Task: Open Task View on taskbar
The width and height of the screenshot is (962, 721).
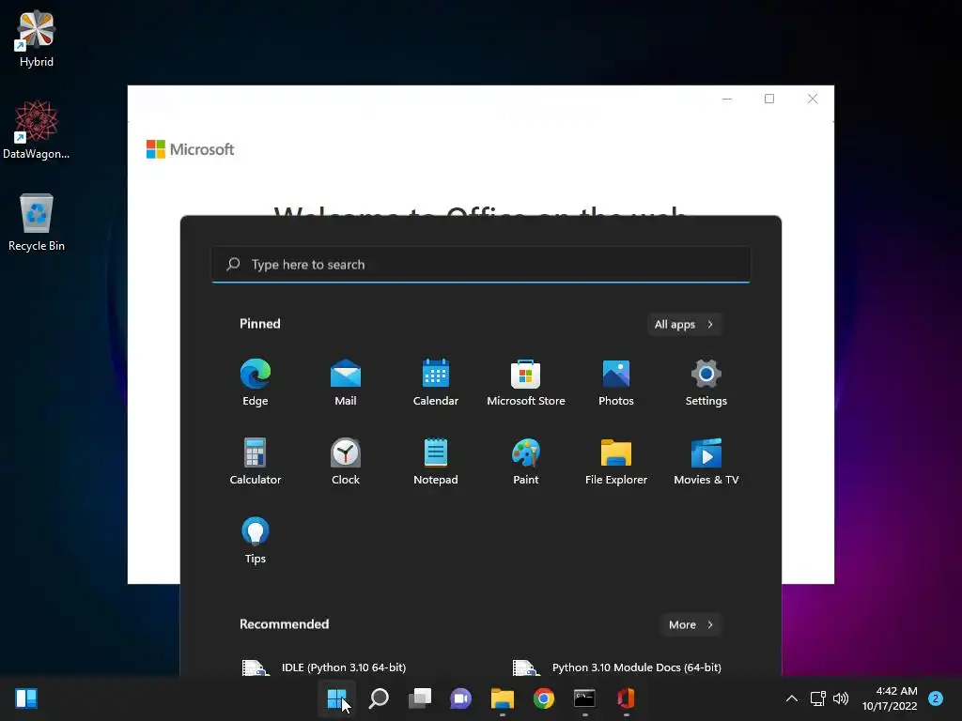Action: [x=420, y=698]
